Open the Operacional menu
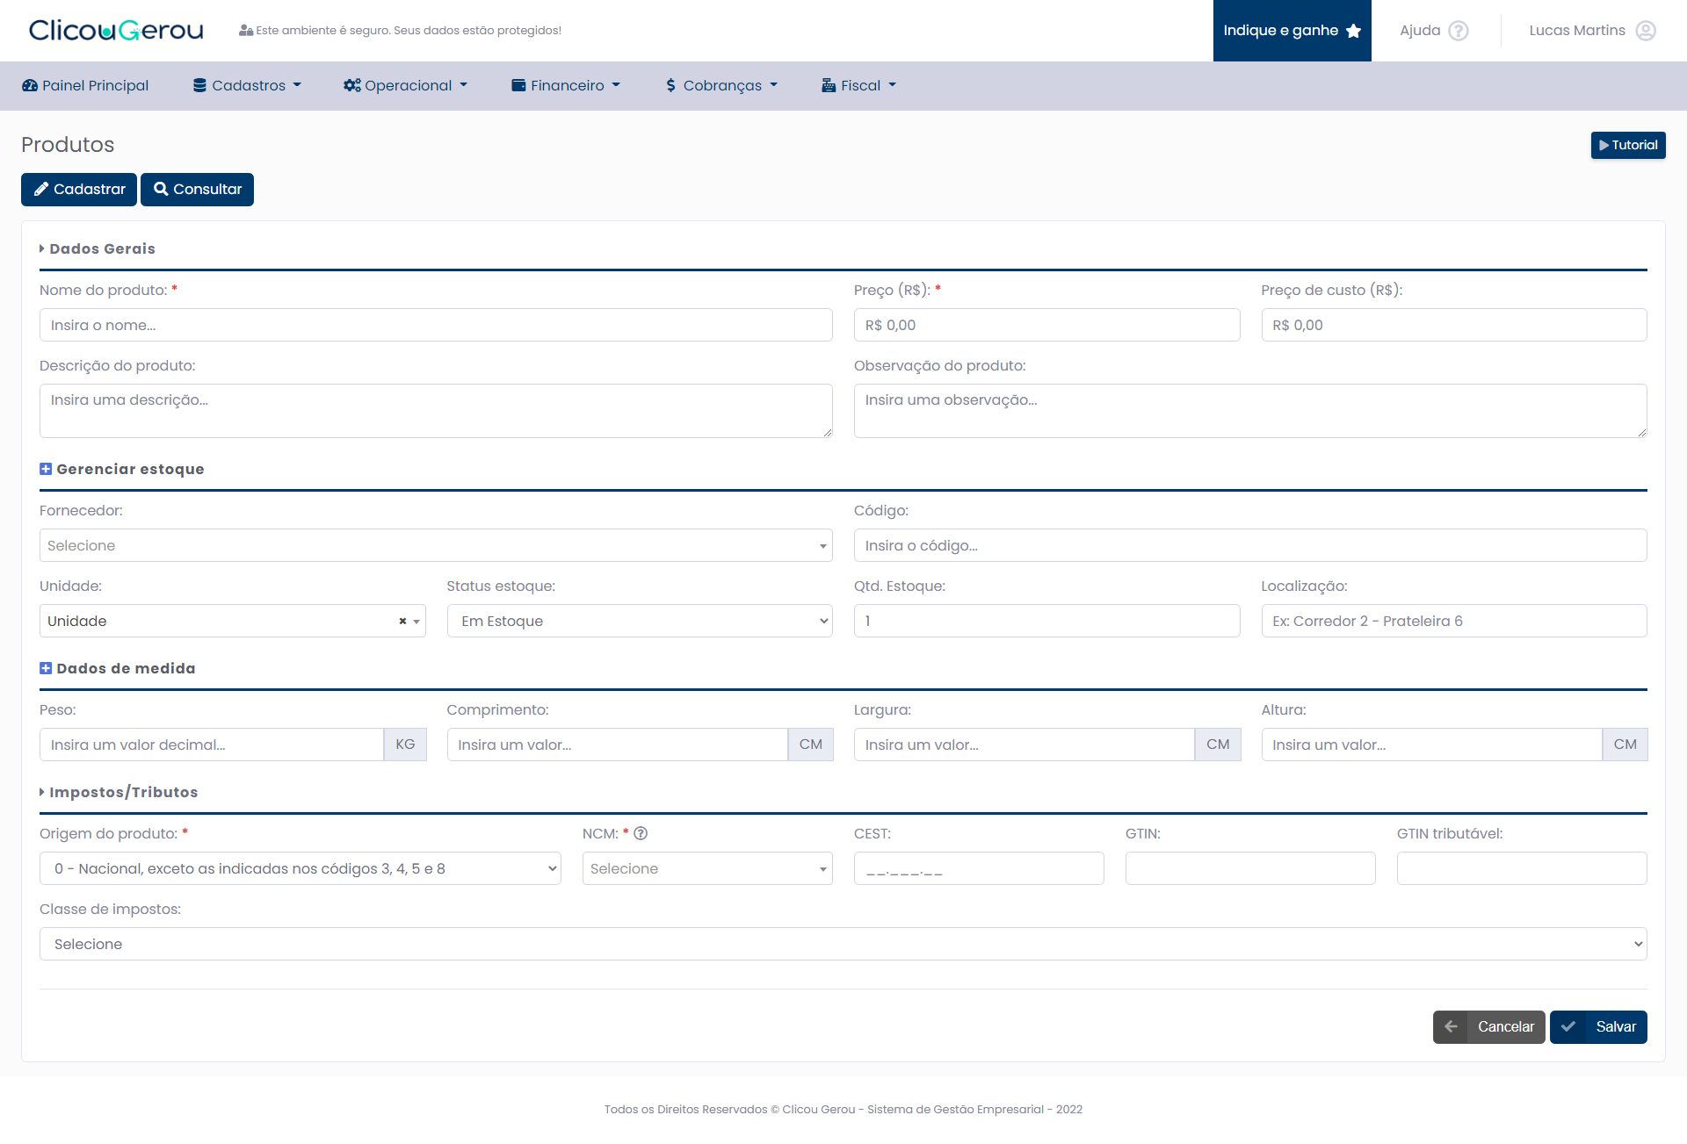Viewport: 1687px width, 1144px height. tap(405, 85)
